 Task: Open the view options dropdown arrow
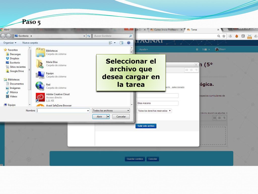pyautogui.click(x=115, y=43)
